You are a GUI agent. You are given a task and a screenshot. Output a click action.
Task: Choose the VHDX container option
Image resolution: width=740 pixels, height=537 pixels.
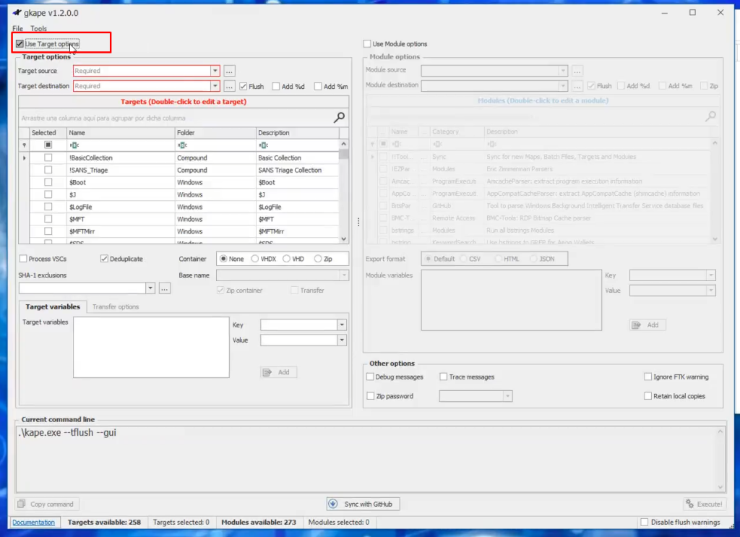pos(255,259)
